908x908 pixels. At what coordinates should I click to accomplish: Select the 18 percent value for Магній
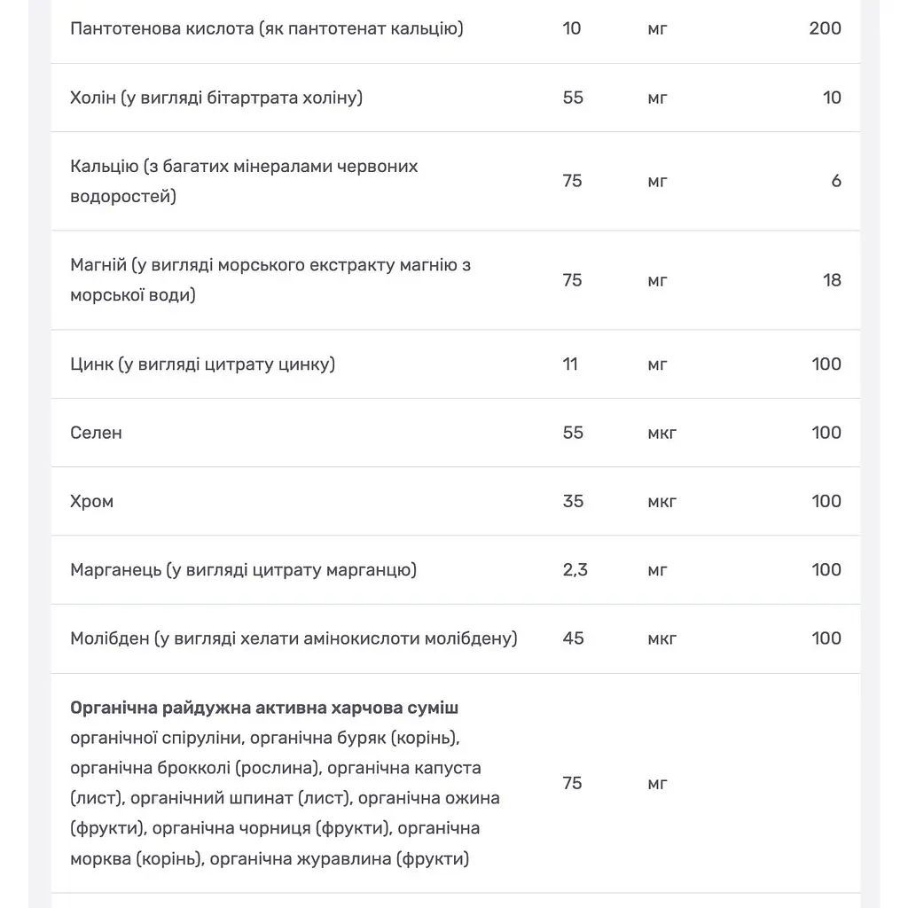coord(832,280)
